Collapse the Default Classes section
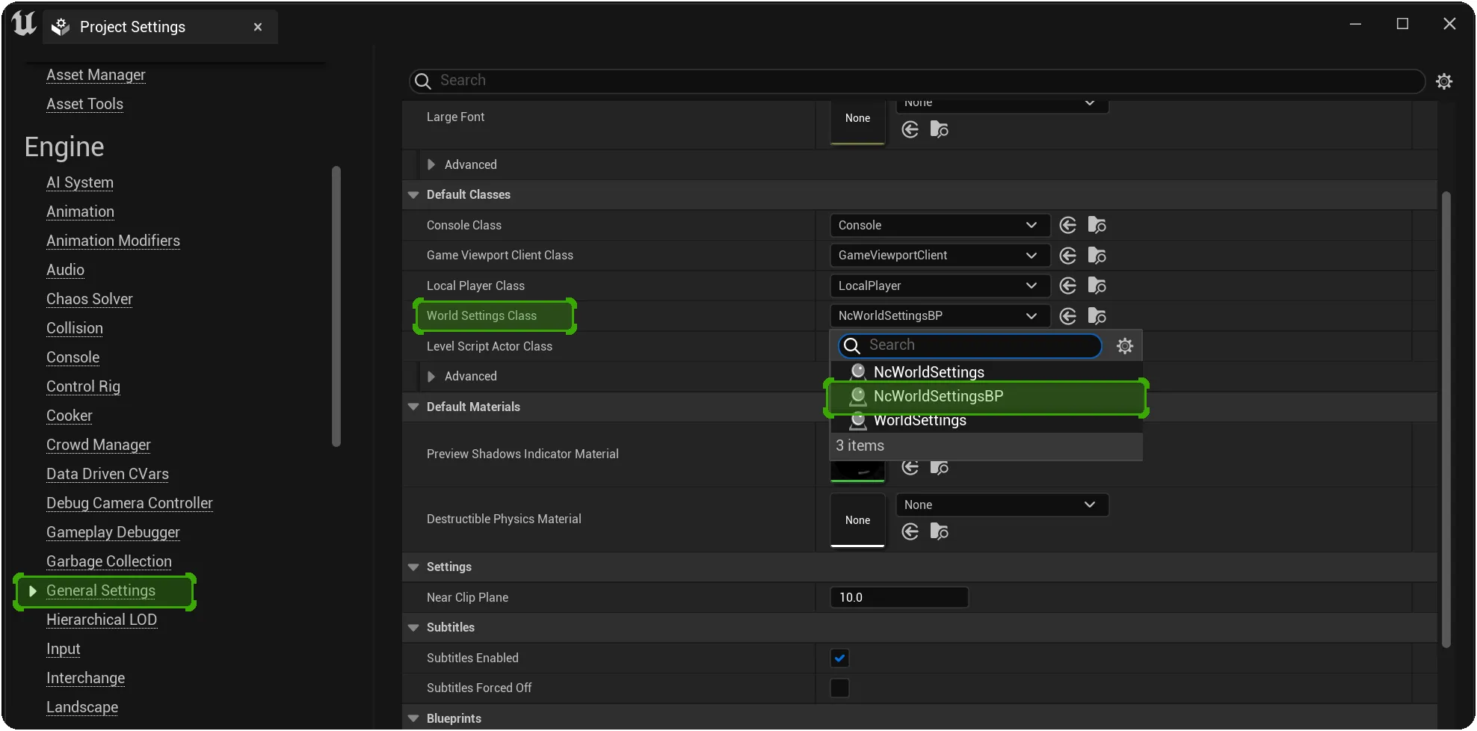 tap(413, 194)
